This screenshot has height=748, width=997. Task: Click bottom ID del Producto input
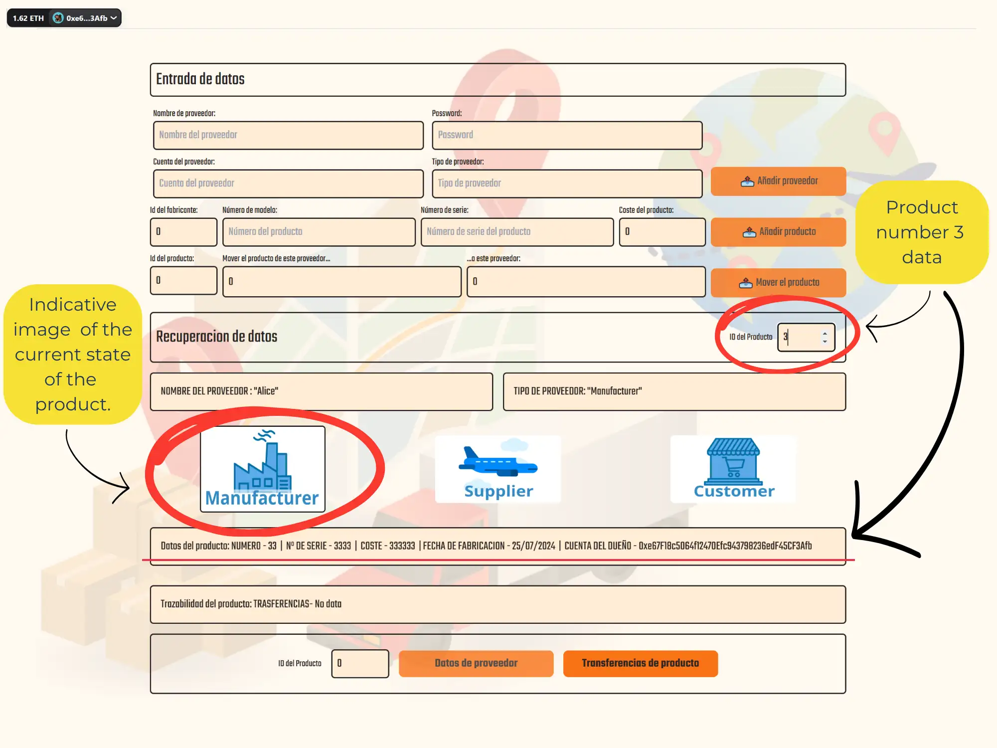click(x=360, y=663)
